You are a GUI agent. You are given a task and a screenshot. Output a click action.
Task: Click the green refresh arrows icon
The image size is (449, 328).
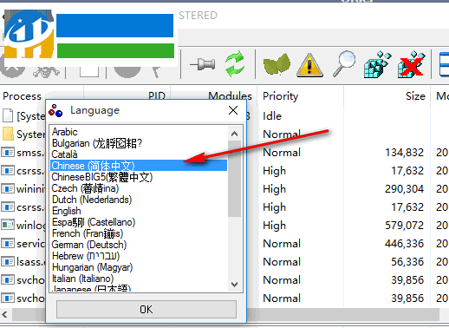click(235, 63)
